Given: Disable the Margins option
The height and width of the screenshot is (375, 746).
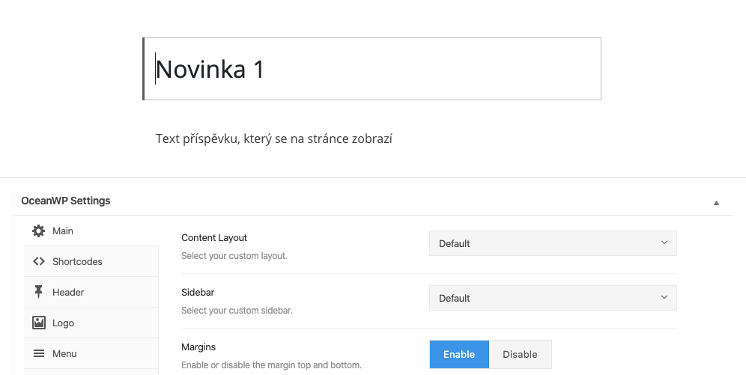Looking at the screenshot, I should pyautogui.click(x=520, y=354).
